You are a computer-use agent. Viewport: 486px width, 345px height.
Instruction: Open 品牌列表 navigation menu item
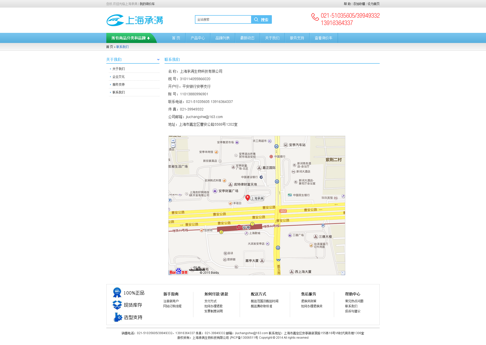[x=222, y=38]
